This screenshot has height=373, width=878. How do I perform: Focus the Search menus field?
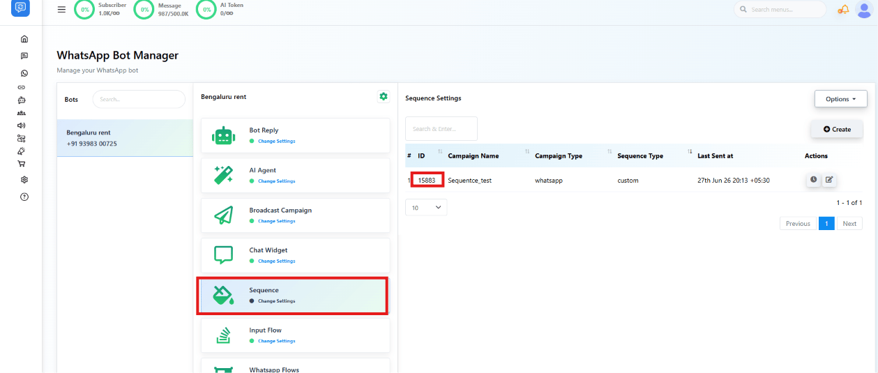(780, 9)
